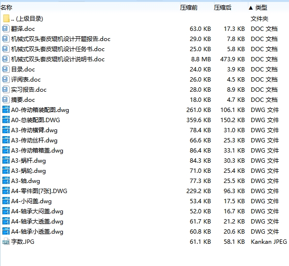Image resolution: width=289 pixels, height=266 pixels.
Task: Click the DWG icon of A4-轴承大闷盖.dwg
Action: 6,211
